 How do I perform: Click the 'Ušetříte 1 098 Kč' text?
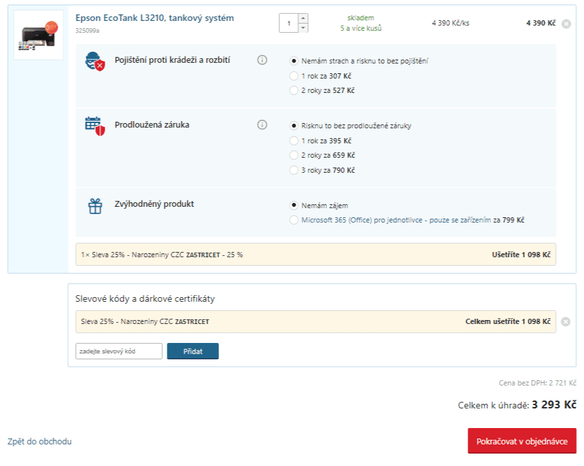521,255
